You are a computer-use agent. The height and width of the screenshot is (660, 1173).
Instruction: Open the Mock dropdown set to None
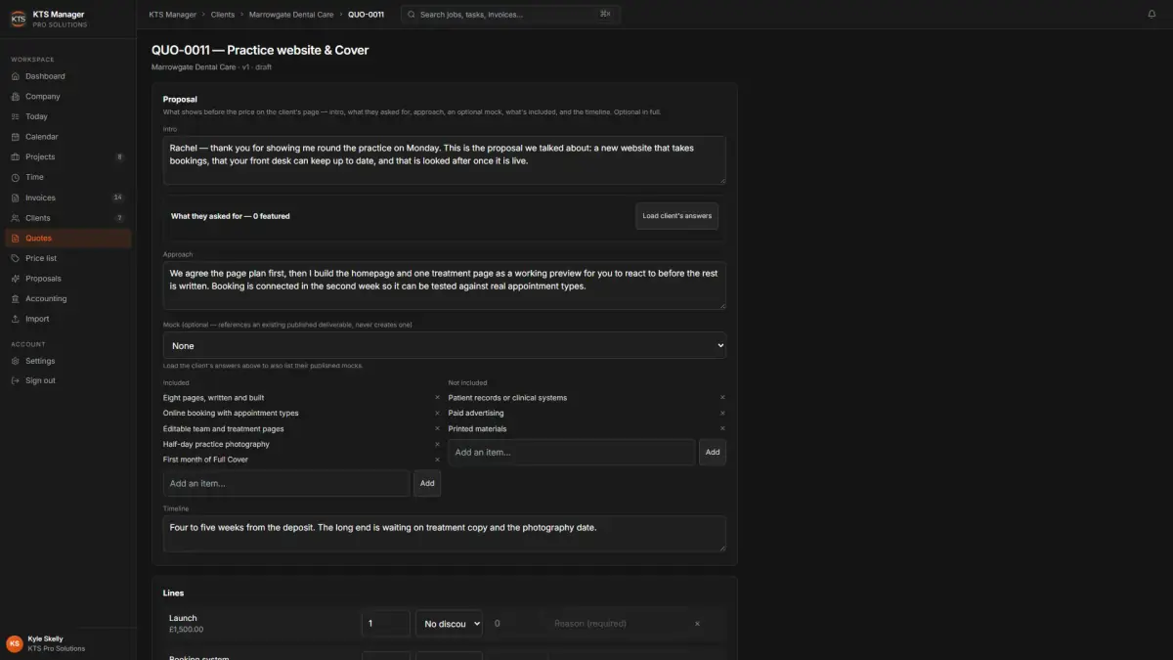(445, 345)
